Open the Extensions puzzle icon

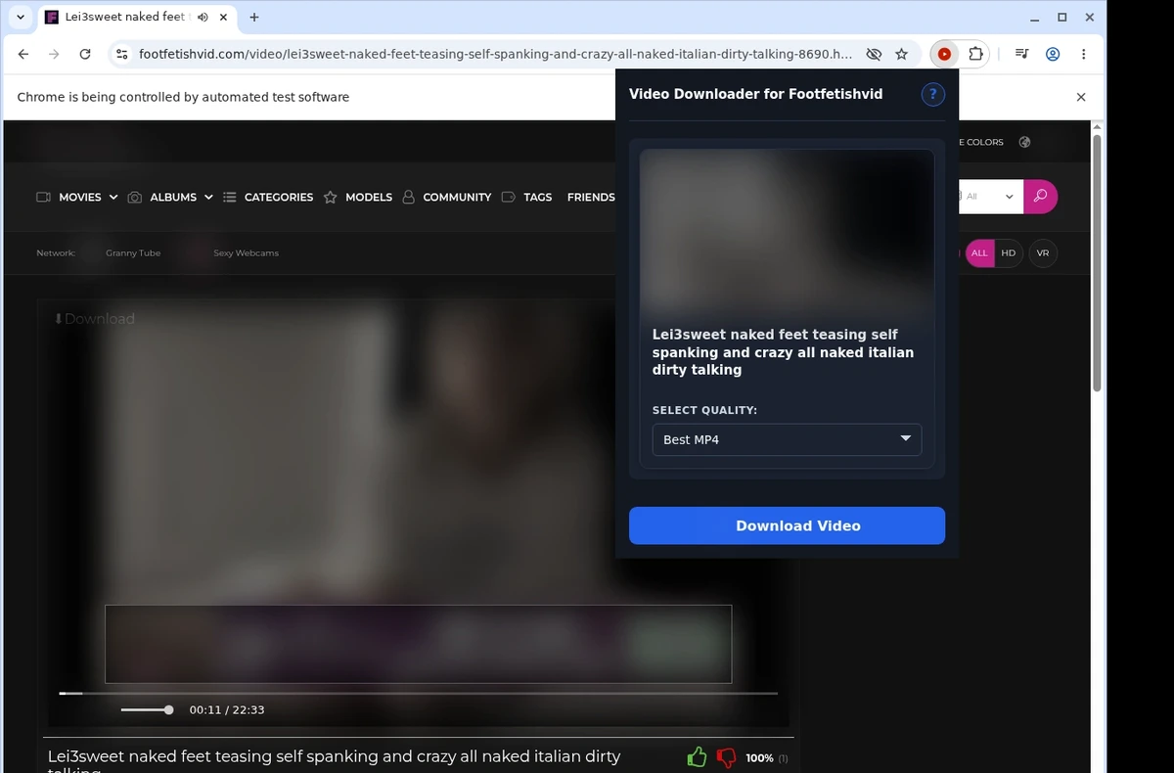[x=975, y=55]
